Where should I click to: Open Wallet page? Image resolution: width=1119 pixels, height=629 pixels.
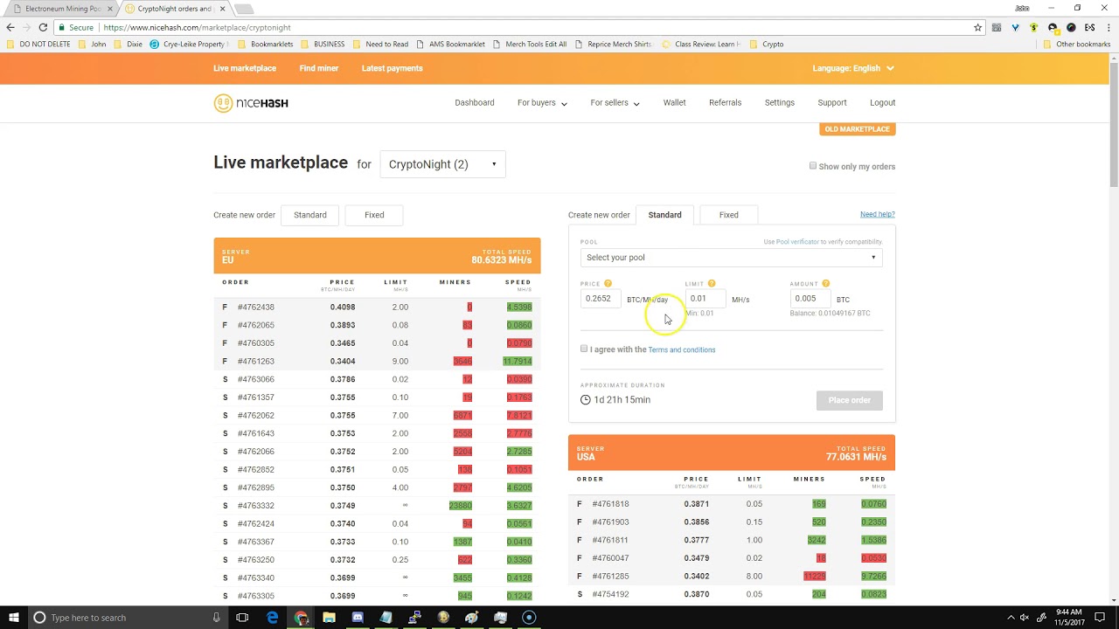pos(675,103)
